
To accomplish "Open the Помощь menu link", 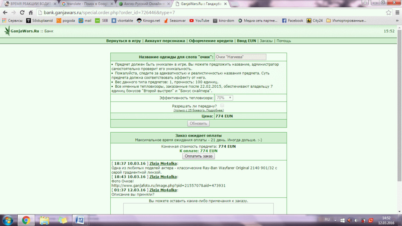I will point(284,41).
